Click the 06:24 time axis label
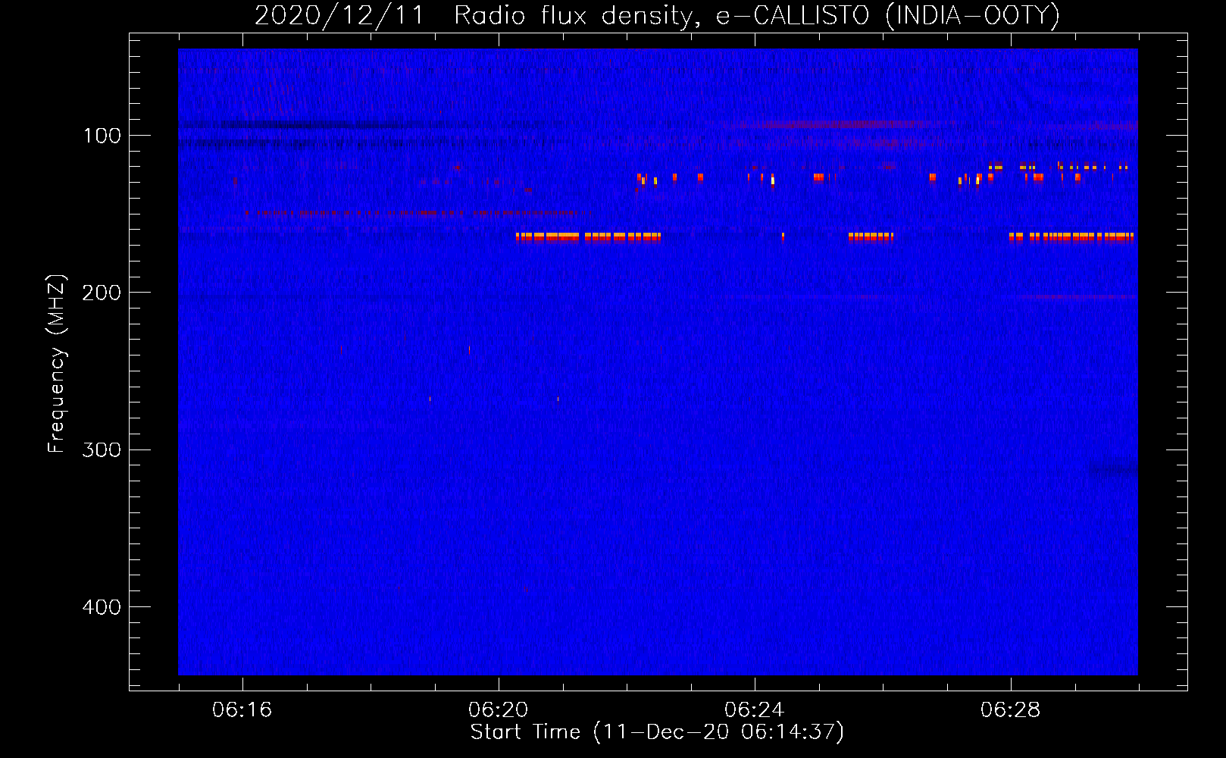1226x758 pixels. (754, 710)
